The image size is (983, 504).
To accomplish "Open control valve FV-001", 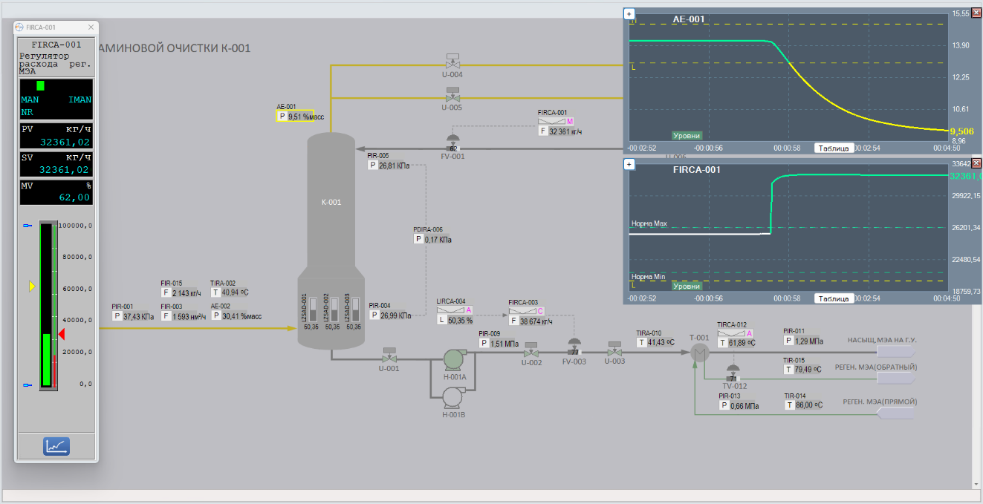I will tap(452, 141).
